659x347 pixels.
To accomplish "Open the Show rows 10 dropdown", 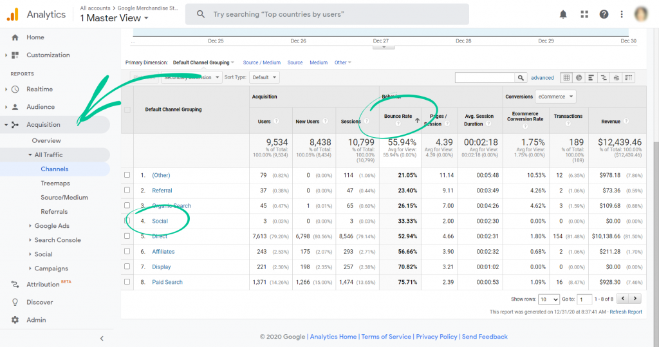I will 549,299.
